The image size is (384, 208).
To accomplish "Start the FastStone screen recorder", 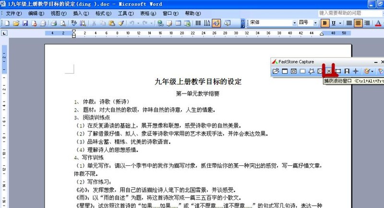I will click(347, 71).
